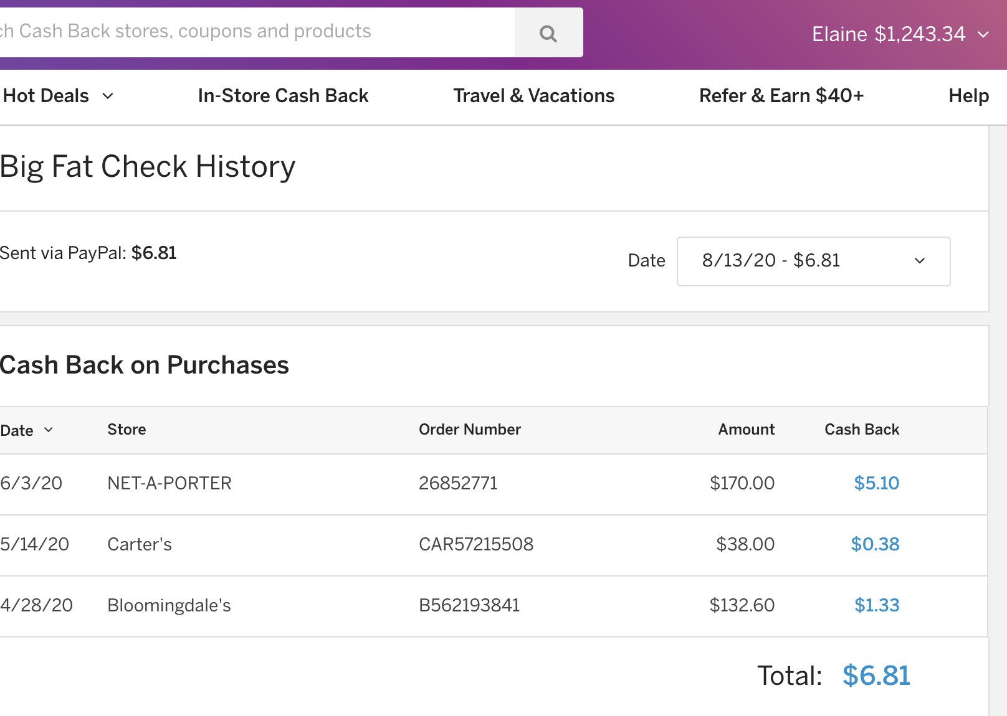The image size is (1007, 716).
Task: Open the Help menu item
Action: [968, 96]
